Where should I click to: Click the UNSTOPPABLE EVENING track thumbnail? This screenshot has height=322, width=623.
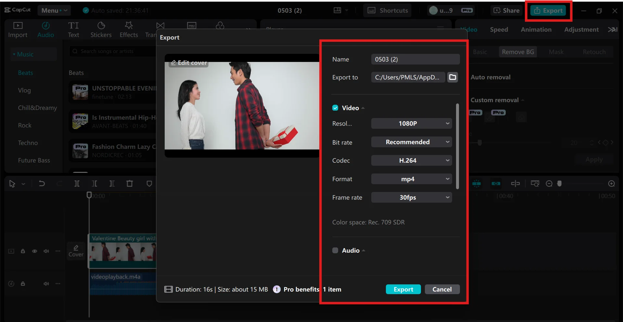coord(80,92)
